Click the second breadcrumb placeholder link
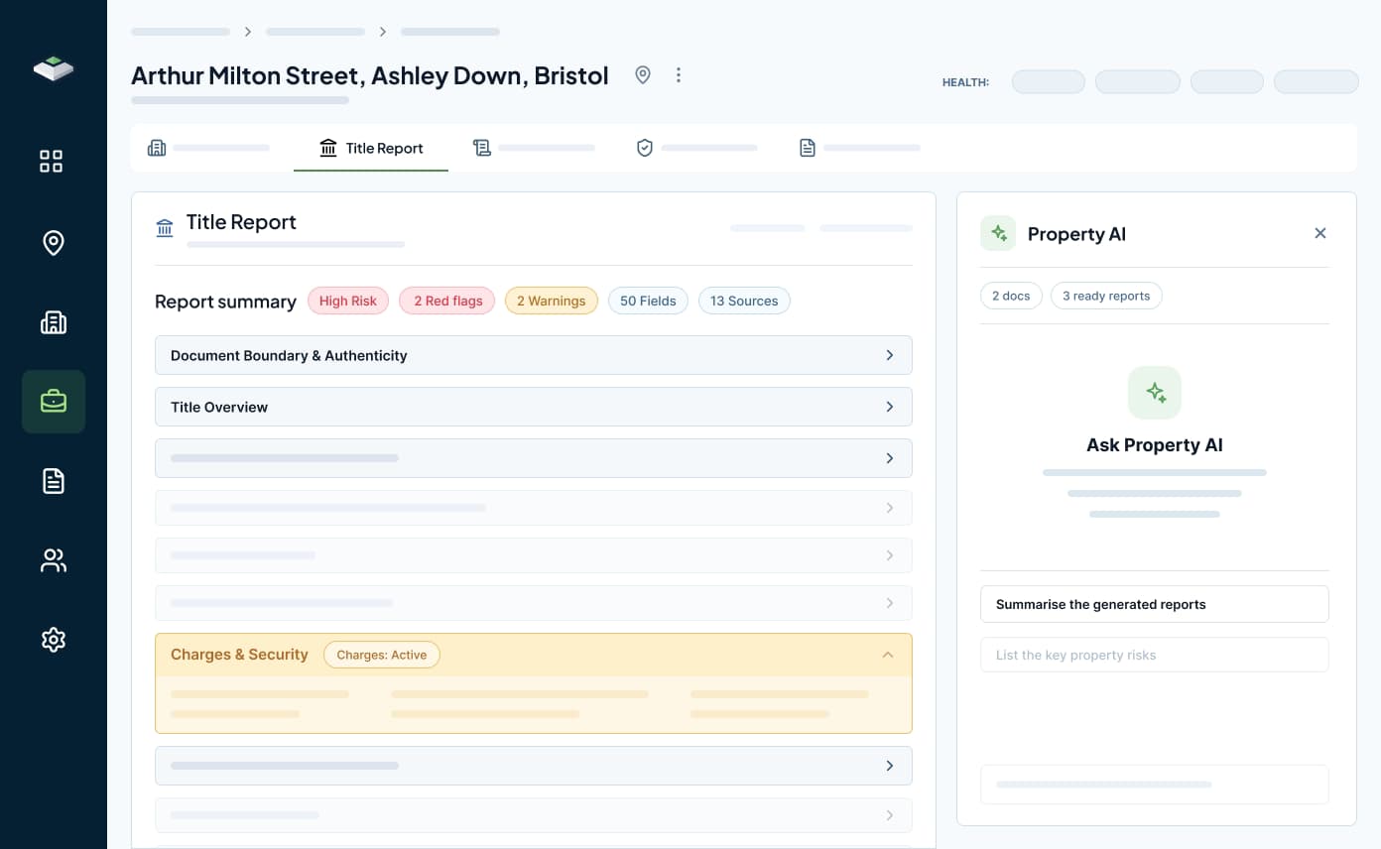Screen dimensions: 1381x849 click(x=315, y=32)
